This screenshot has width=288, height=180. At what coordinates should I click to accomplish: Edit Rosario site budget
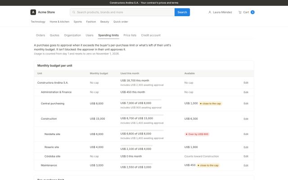click(x=246, y=147)
